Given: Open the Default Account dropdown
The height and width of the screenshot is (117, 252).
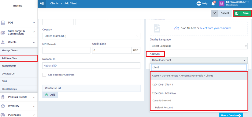Looking at the screenshot, I should [199, 60].
